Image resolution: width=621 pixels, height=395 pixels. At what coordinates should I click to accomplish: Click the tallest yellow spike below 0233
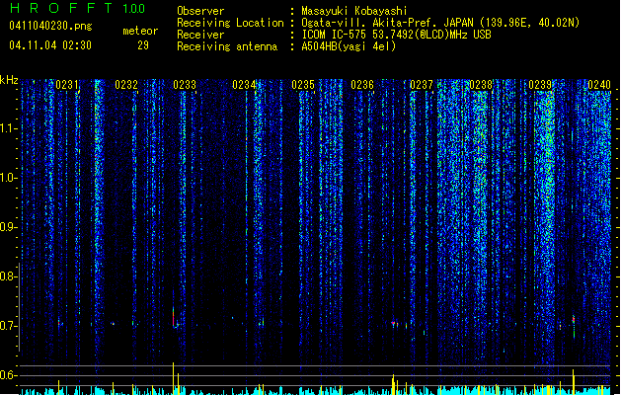point(173,378)
